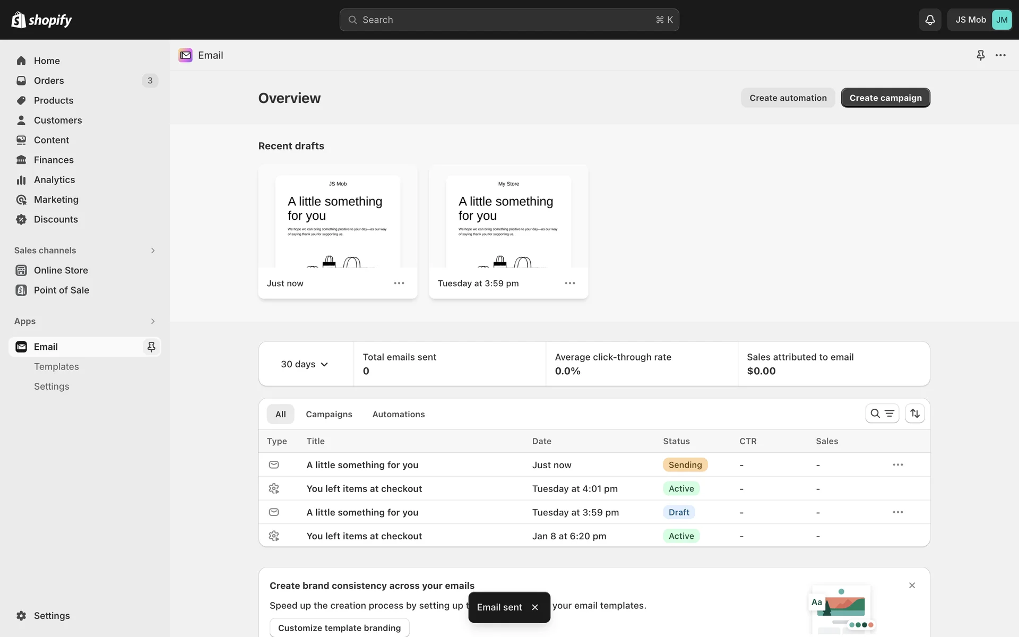
Task: Switch to the Automations tab
Action: coord(398,414)
